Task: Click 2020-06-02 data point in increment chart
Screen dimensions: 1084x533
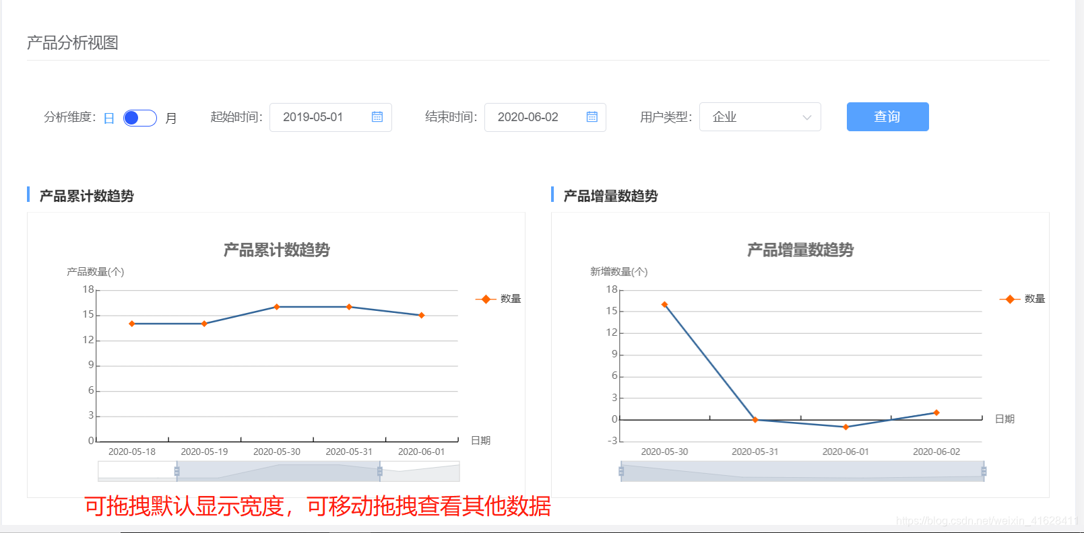Action: point(936,413)
